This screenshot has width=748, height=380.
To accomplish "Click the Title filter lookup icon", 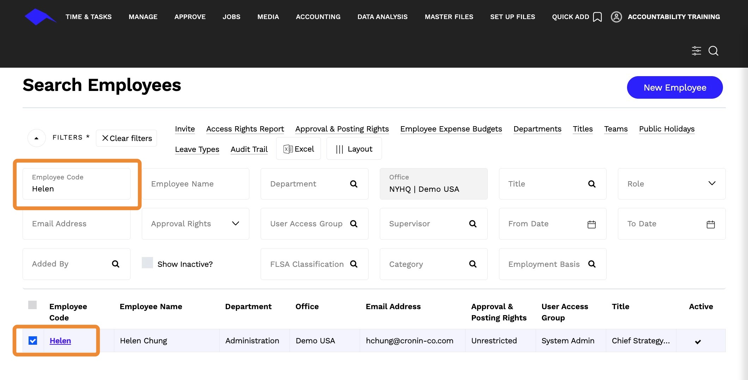I will click(x=592, y=184).
